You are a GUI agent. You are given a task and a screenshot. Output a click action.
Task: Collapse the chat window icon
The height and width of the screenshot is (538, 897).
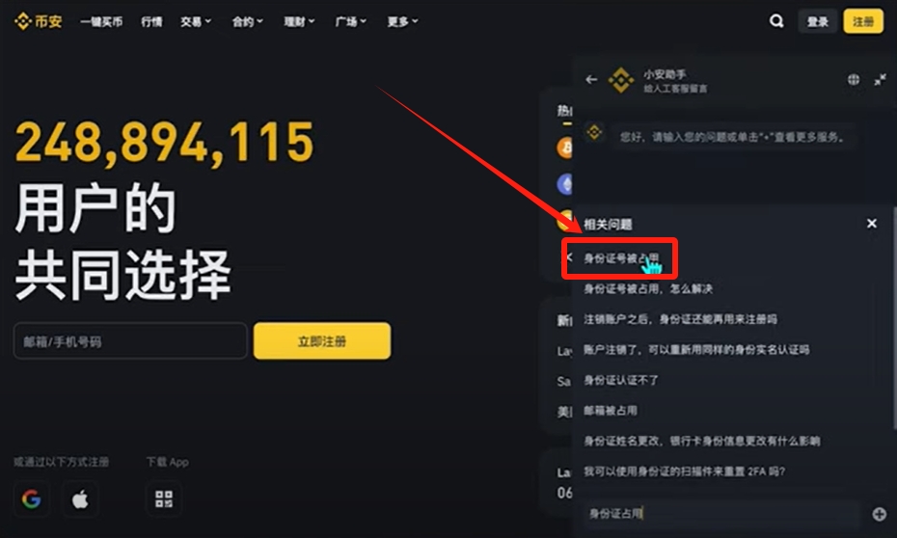[880, 79]
